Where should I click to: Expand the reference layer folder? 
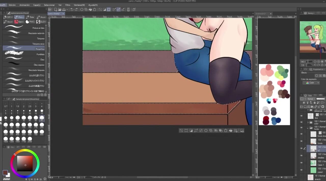point(308,110)
